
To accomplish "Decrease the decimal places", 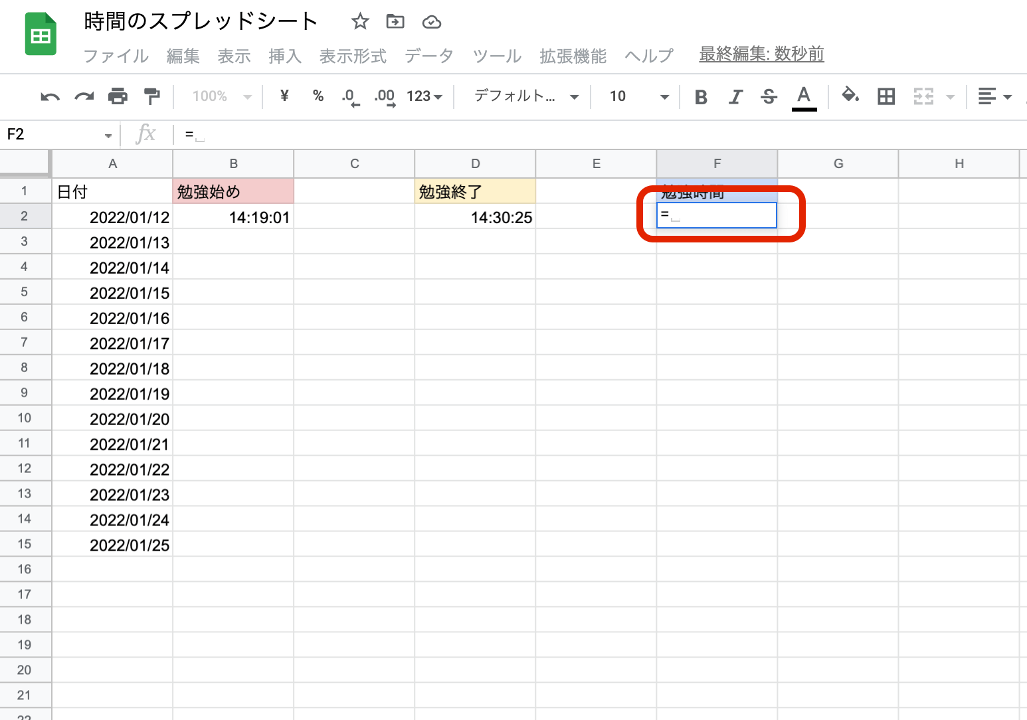I will tap(350, 98).
